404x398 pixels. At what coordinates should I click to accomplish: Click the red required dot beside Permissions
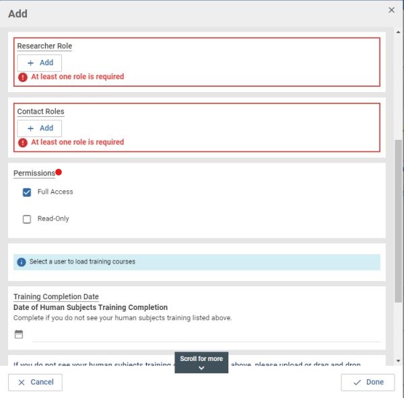tap(59, 172)
